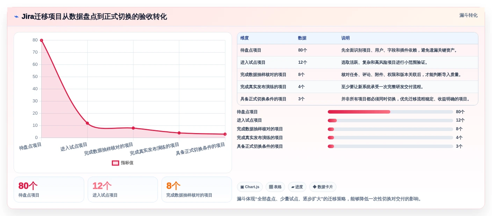Image resolution: width=492 pixels, height=216 pixels.
Task: Select the 表格 tag chip
Action: 275,187
